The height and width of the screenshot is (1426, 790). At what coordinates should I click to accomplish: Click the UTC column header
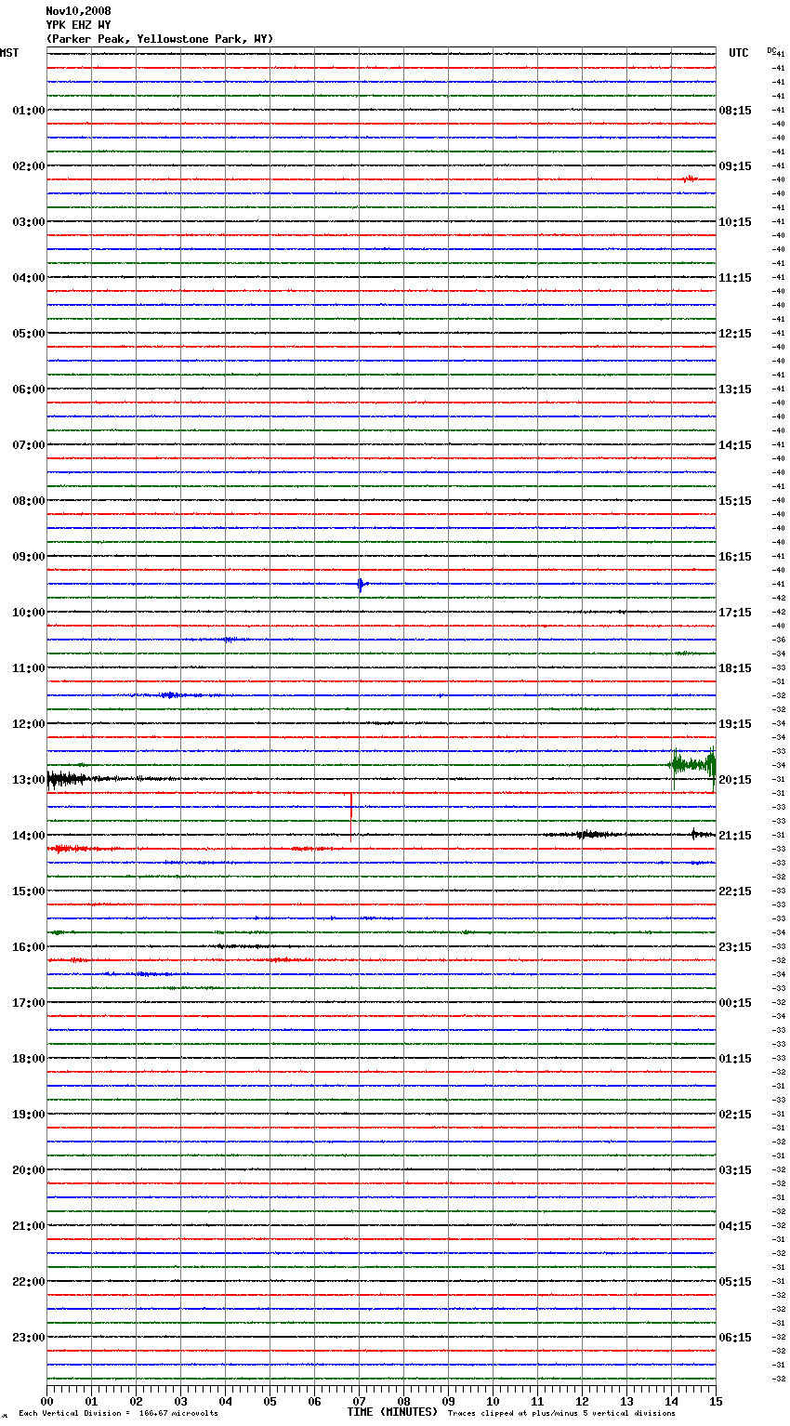tap(739, 53)
